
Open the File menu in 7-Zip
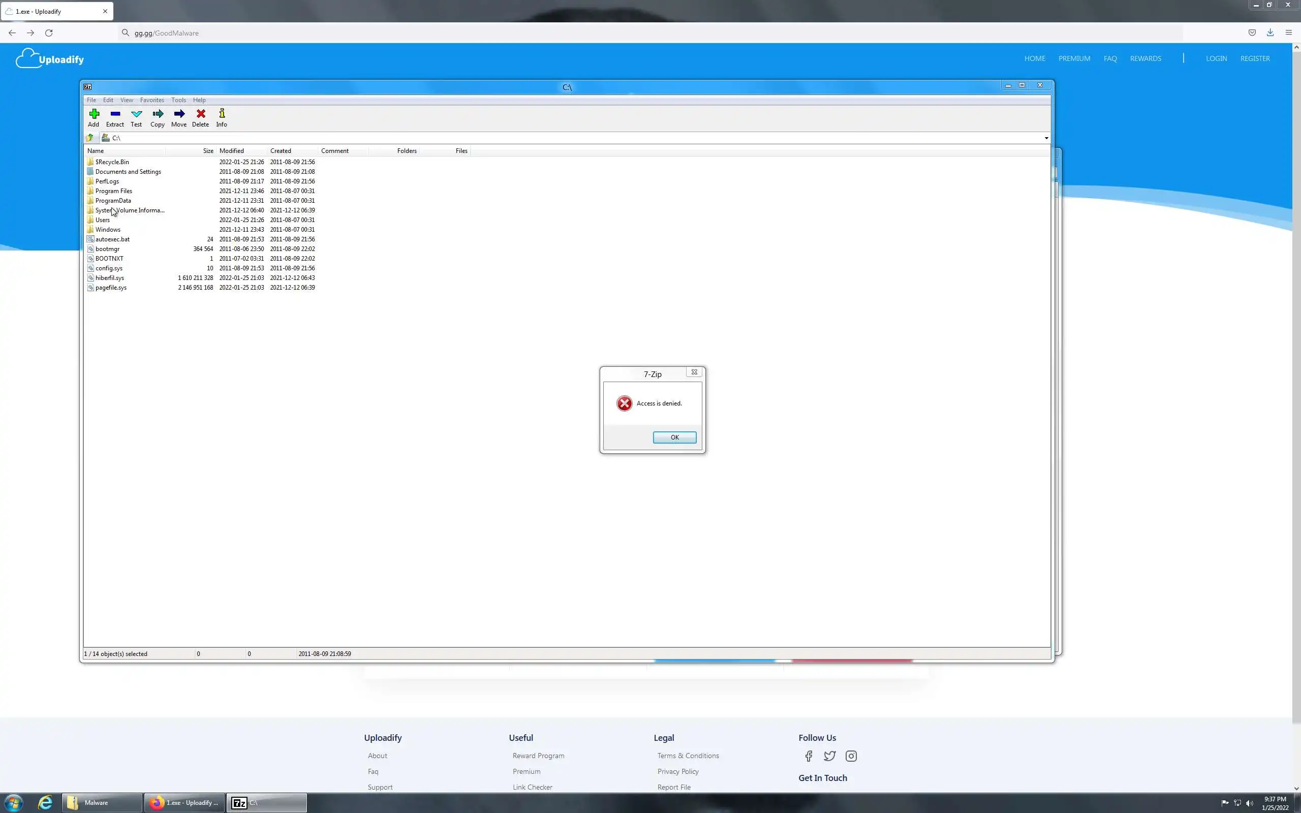[91, 100]
